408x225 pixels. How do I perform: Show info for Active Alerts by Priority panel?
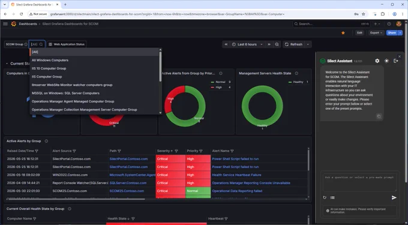click(221, 73)
